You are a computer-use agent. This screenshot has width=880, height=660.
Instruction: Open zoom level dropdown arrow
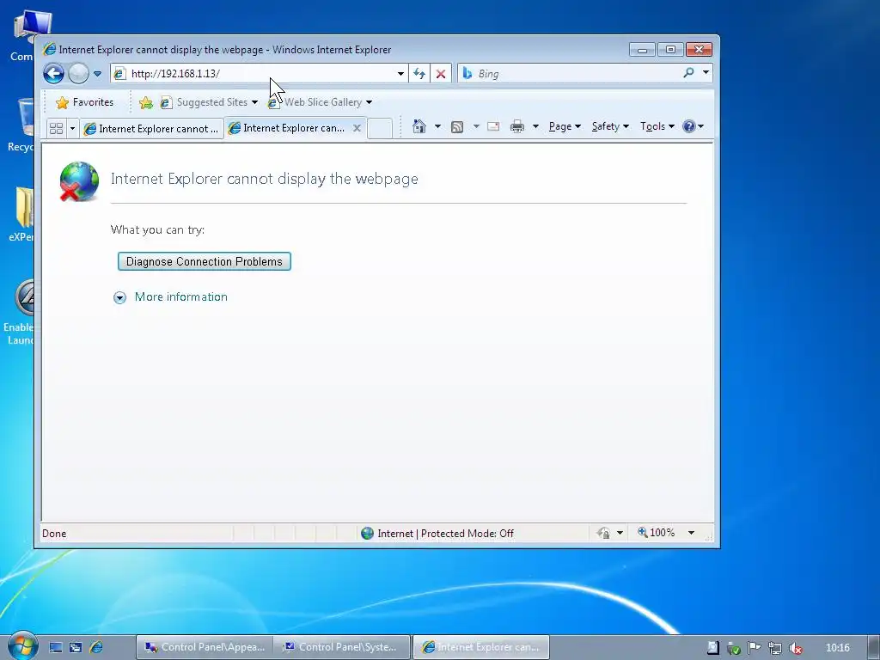pyautogui.click(x=692, y=533)
